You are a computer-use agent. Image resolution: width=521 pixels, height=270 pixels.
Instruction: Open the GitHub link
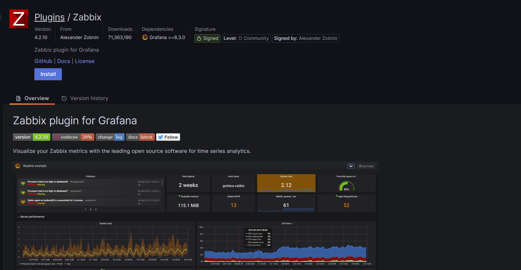click(43, 61)
